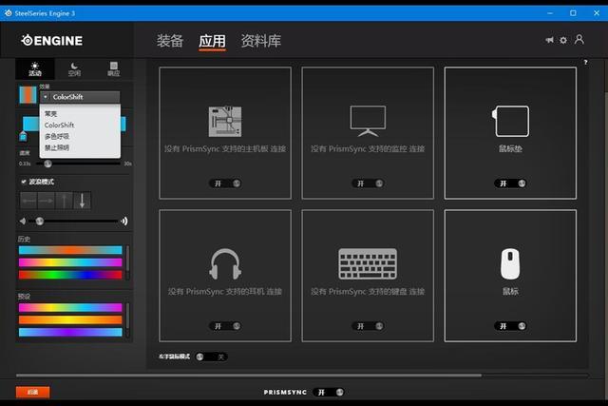Toggle PrismSync for the headset card
The image size is (608, 406).
[225, 326]
